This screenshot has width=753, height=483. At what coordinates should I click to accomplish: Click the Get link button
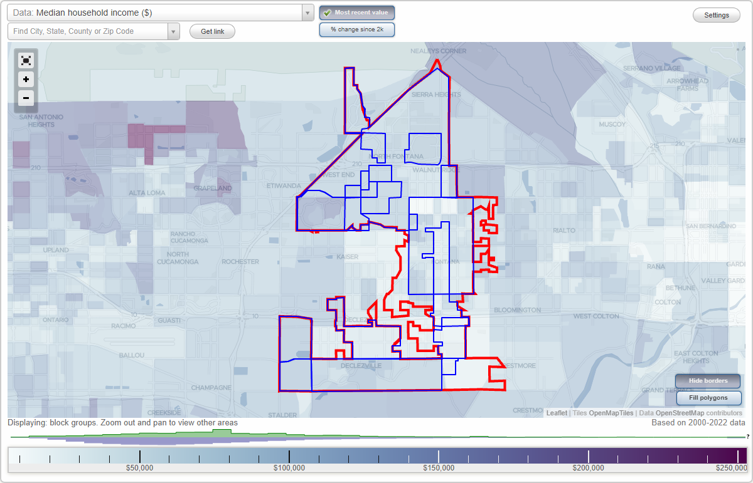click(212, 31)
